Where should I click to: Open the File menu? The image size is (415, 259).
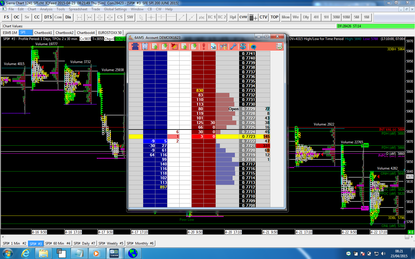point(11,9)
